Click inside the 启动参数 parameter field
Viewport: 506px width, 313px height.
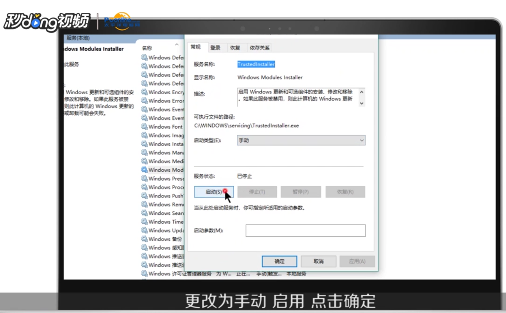click(x=305, y=230)
